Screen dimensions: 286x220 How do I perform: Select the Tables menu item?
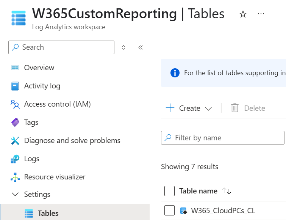pyautogui.click(x=75, y=212)
